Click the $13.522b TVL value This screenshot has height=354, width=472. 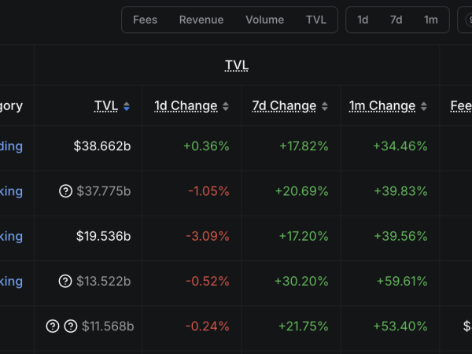pos(104,282)
